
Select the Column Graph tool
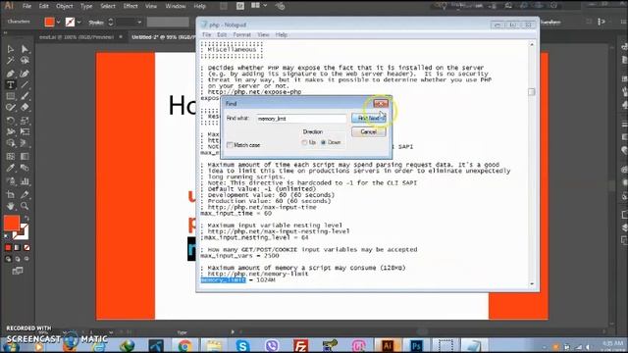pyautogui.click(x=25, y=181)
